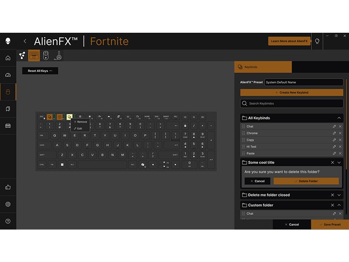The width and height of the screenshot is (349, 262).
Task: Select the connected-nodes device tab icon
Action: (x=22, y=55)
